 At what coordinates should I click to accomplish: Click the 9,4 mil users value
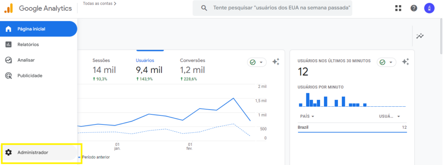pyautogui.click(x=149, y=70)
